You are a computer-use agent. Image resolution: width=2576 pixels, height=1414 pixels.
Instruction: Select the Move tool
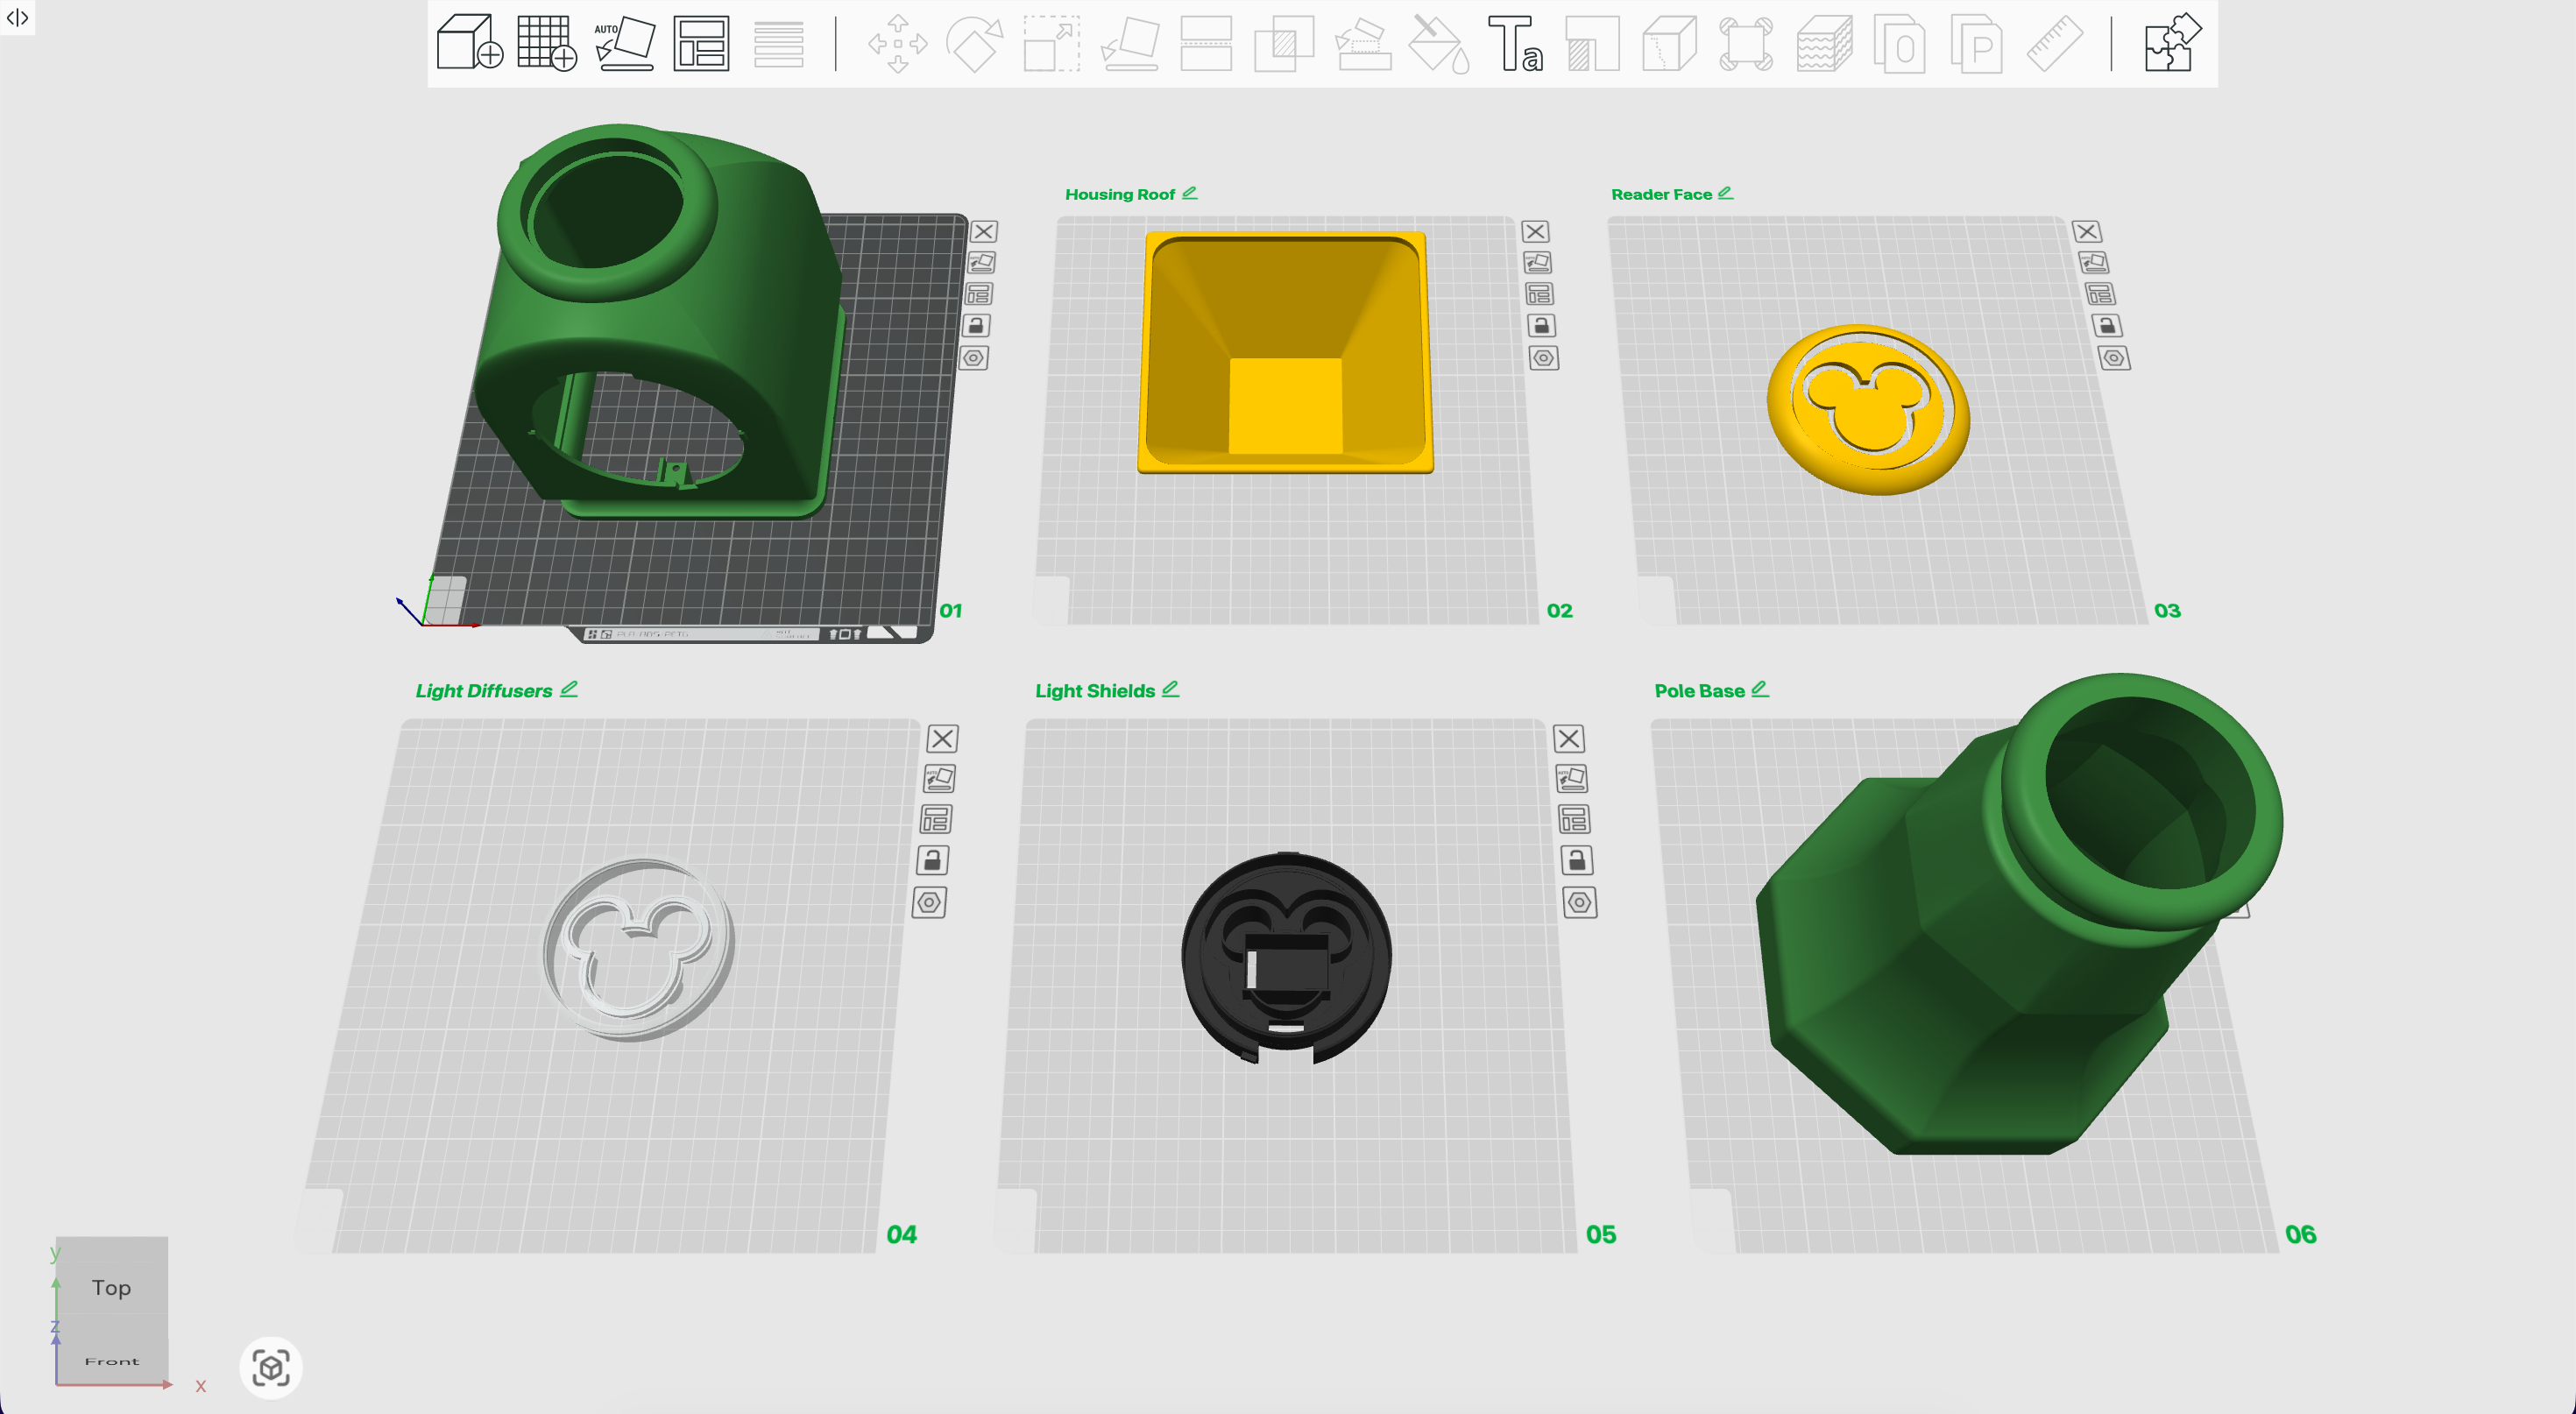(899, 43)
